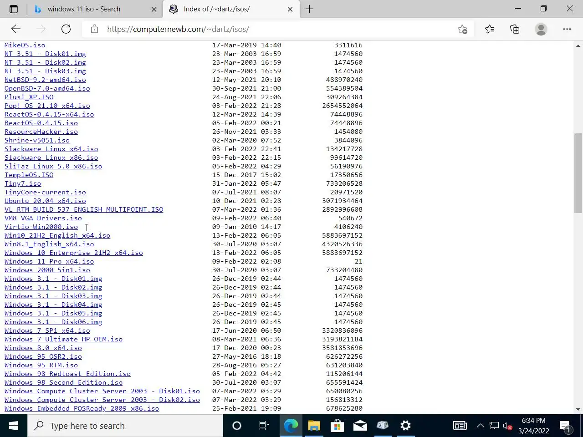This screenshot has height=437, width=583.
Task: Download Windows 95 OSR2.iso
Action: 43,356
